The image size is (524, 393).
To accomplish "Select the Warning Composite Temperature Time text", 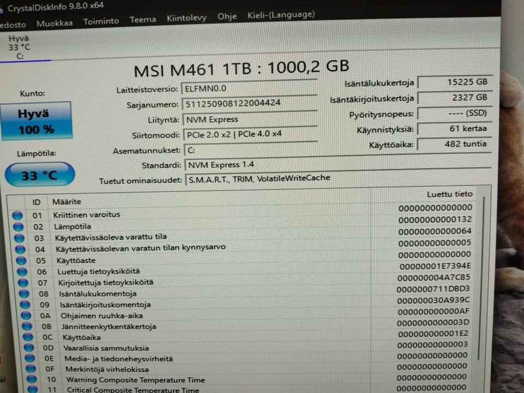I will pyautogui.click(x=135, y=380).
